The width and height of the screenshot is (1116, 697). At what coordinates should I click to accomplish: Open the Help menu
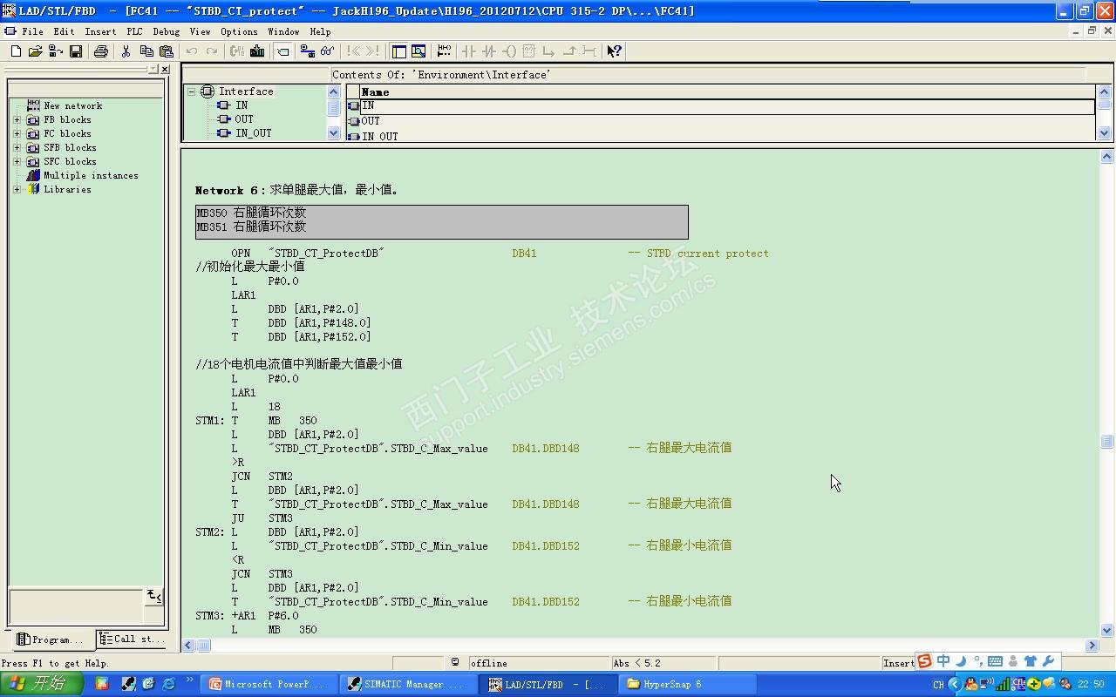pyautogui.click(x=320, y=31)
